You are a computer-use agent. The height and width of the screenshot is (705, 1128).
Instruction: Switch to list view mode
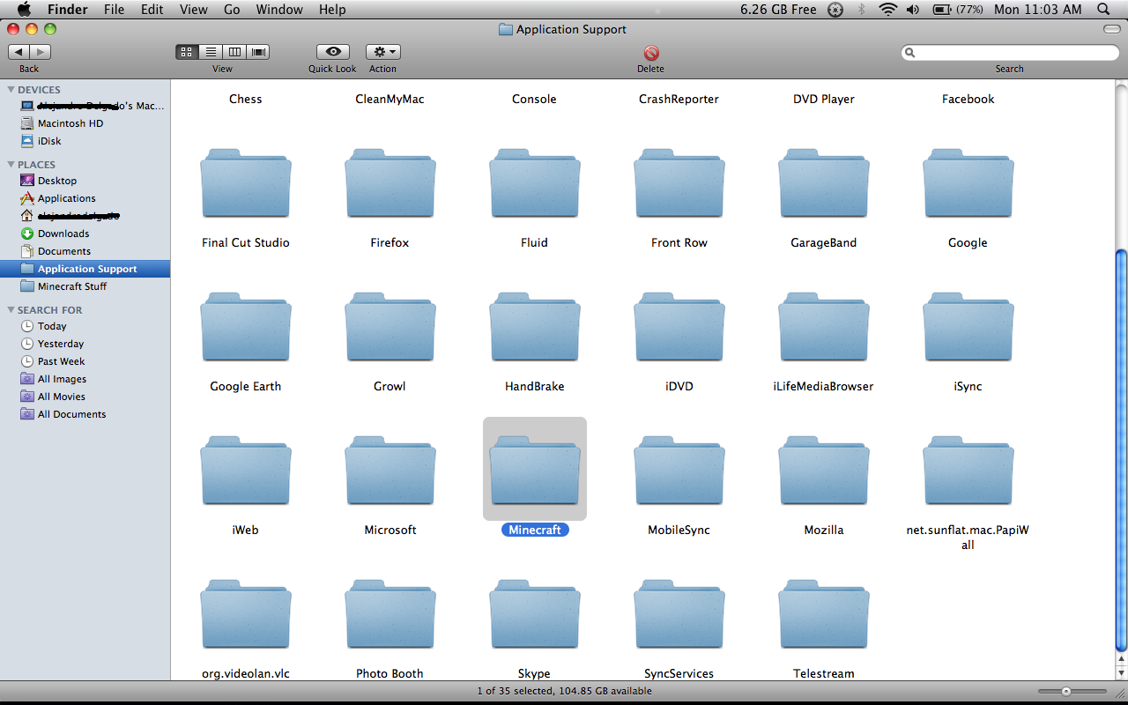pos(211,52)
